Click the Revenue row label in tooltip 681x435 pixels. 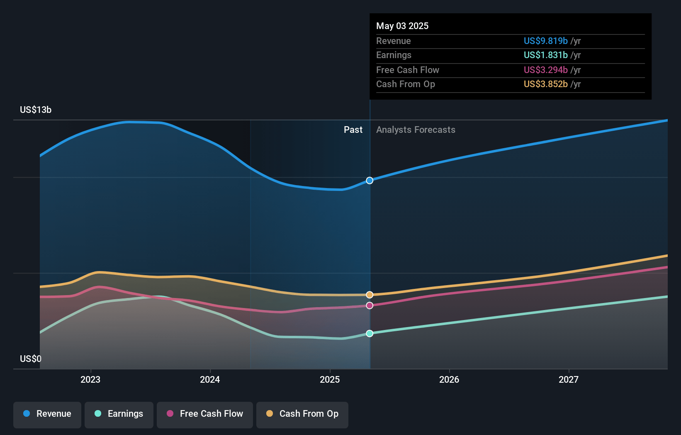[394, 41]
